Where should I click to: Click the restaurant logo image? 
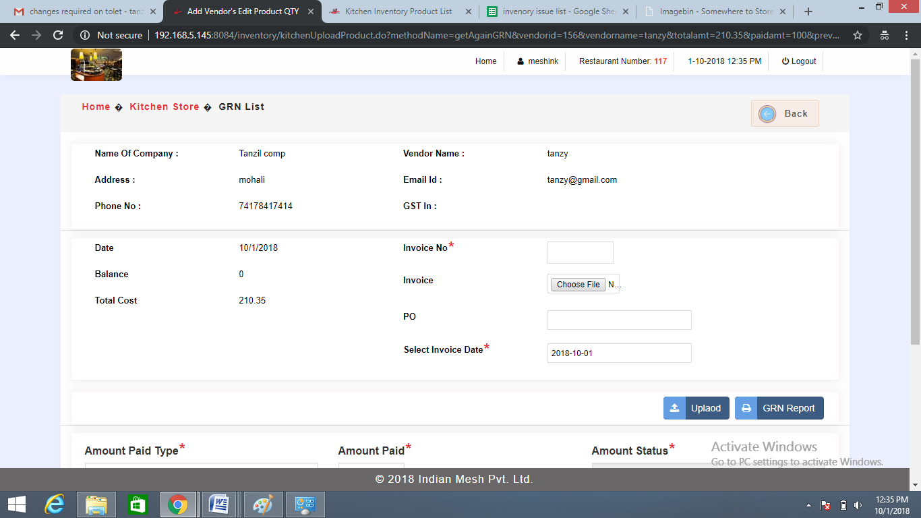coord(96,65)
